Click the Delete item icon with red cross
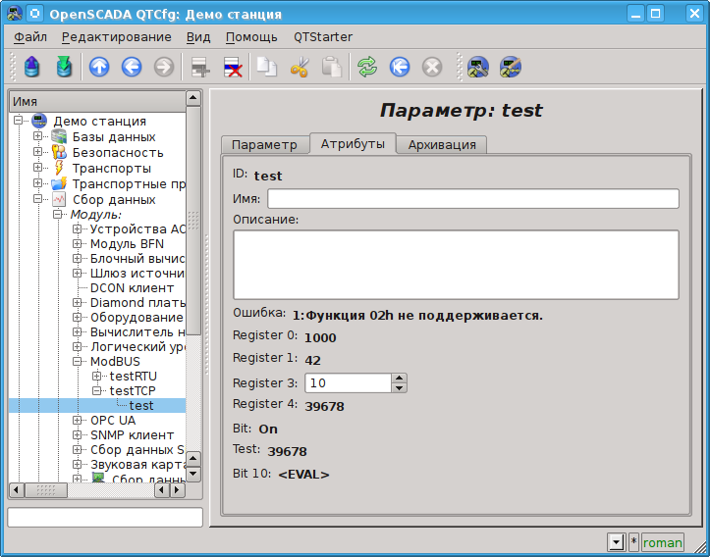 (x=234, y=67)
